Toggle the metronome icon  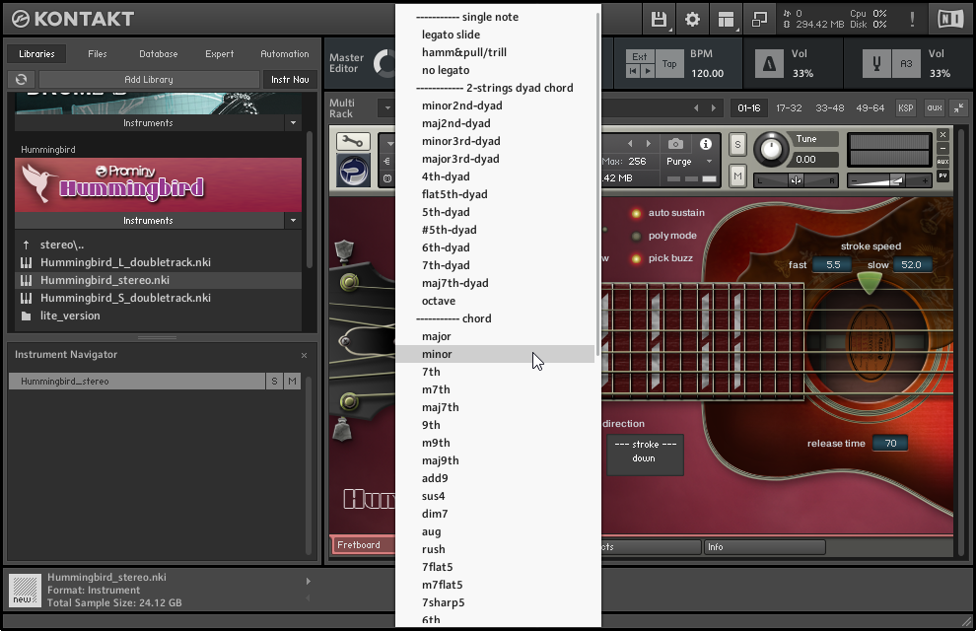[769, 63]
